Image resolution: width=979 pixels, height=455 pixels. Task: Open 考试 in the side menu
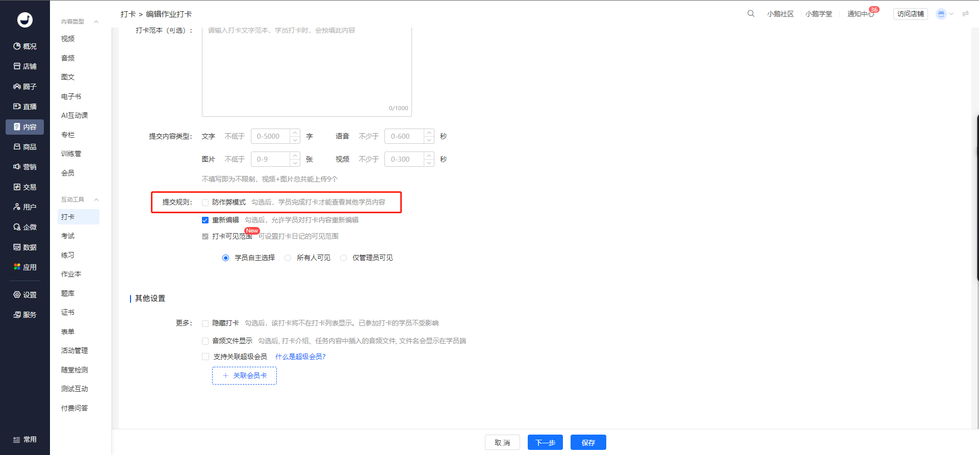click(68, 236)
